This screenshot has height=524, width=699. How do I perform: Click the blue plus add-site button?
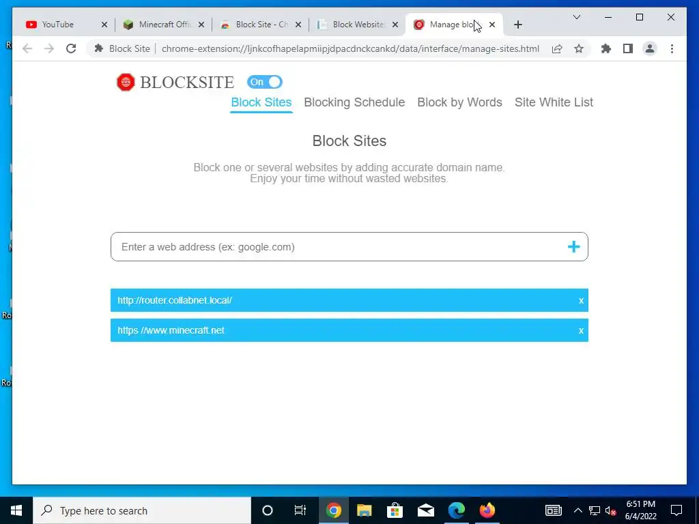573,247
